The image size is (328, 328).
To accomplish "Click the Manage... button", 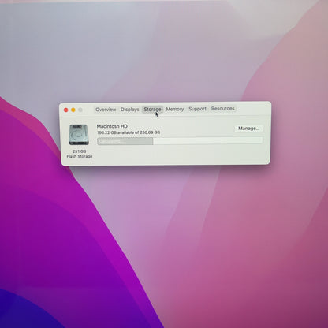I will (x=248, y=129).
